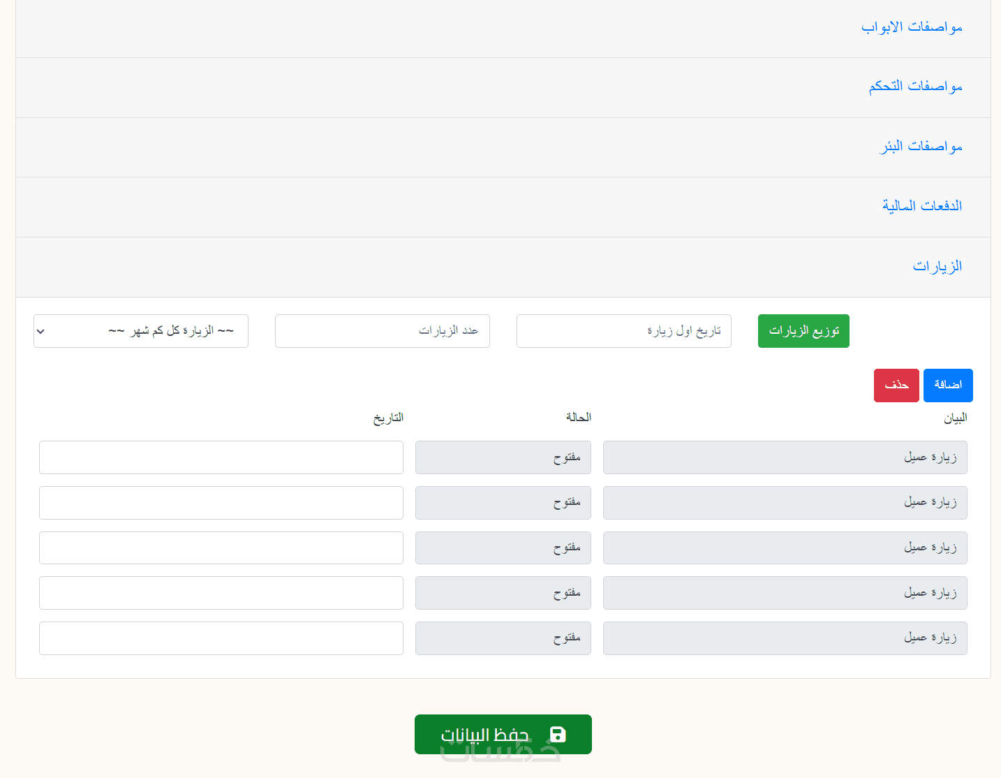Image resolution: width=1001 pixels, height=778 pixels.
Task: Click the first 'زيارة عميل' description field
Action: pos(785,457)
